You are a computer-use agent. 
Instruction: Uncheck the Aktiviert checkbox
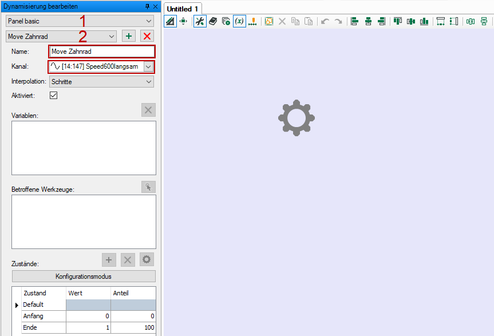pyautogui.click(x=54, y=96)
